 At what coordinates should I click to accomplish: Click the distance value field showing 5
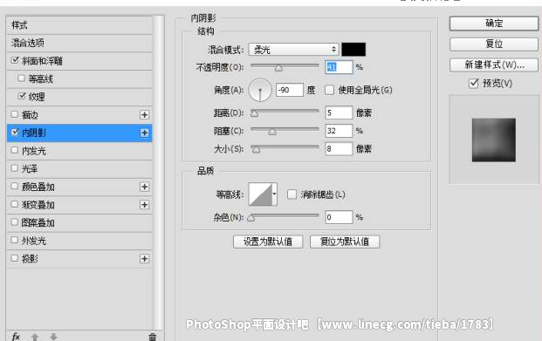339,113
